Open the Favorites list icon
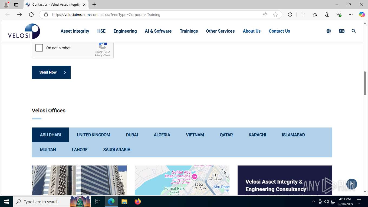 (315, 15)
